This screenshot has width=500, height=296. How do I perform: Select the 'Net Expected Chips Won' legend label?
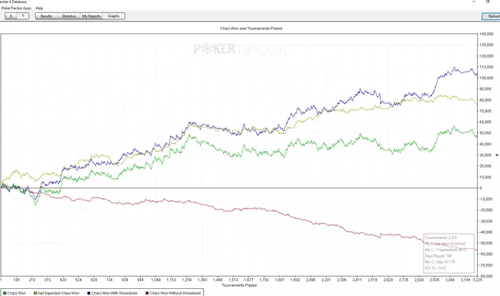click(59, 293)
